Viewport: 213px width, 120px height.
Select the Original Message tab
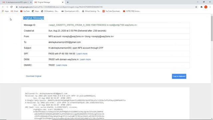tap(49, 2)
